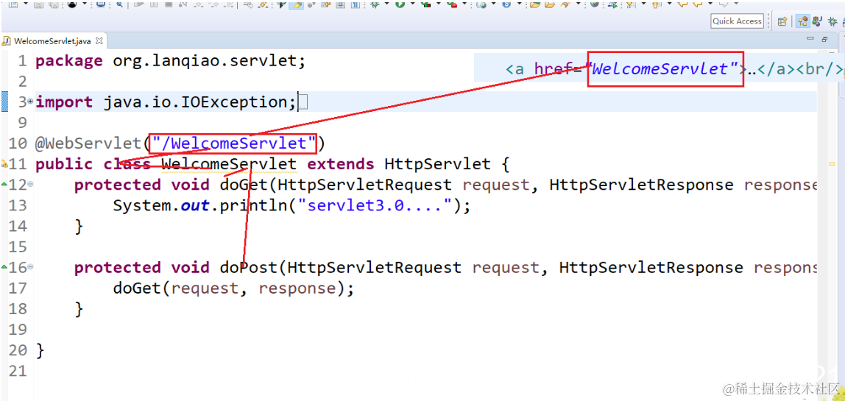Click "HttpServletRequest" on line 16
Screen dimensions: 845x401
(x=375, y=267)
